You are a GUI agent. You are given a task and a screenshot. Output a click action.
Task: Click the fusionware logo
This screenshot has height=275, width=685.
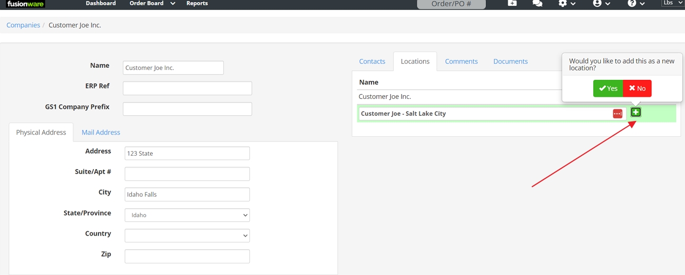click(25, 4)
